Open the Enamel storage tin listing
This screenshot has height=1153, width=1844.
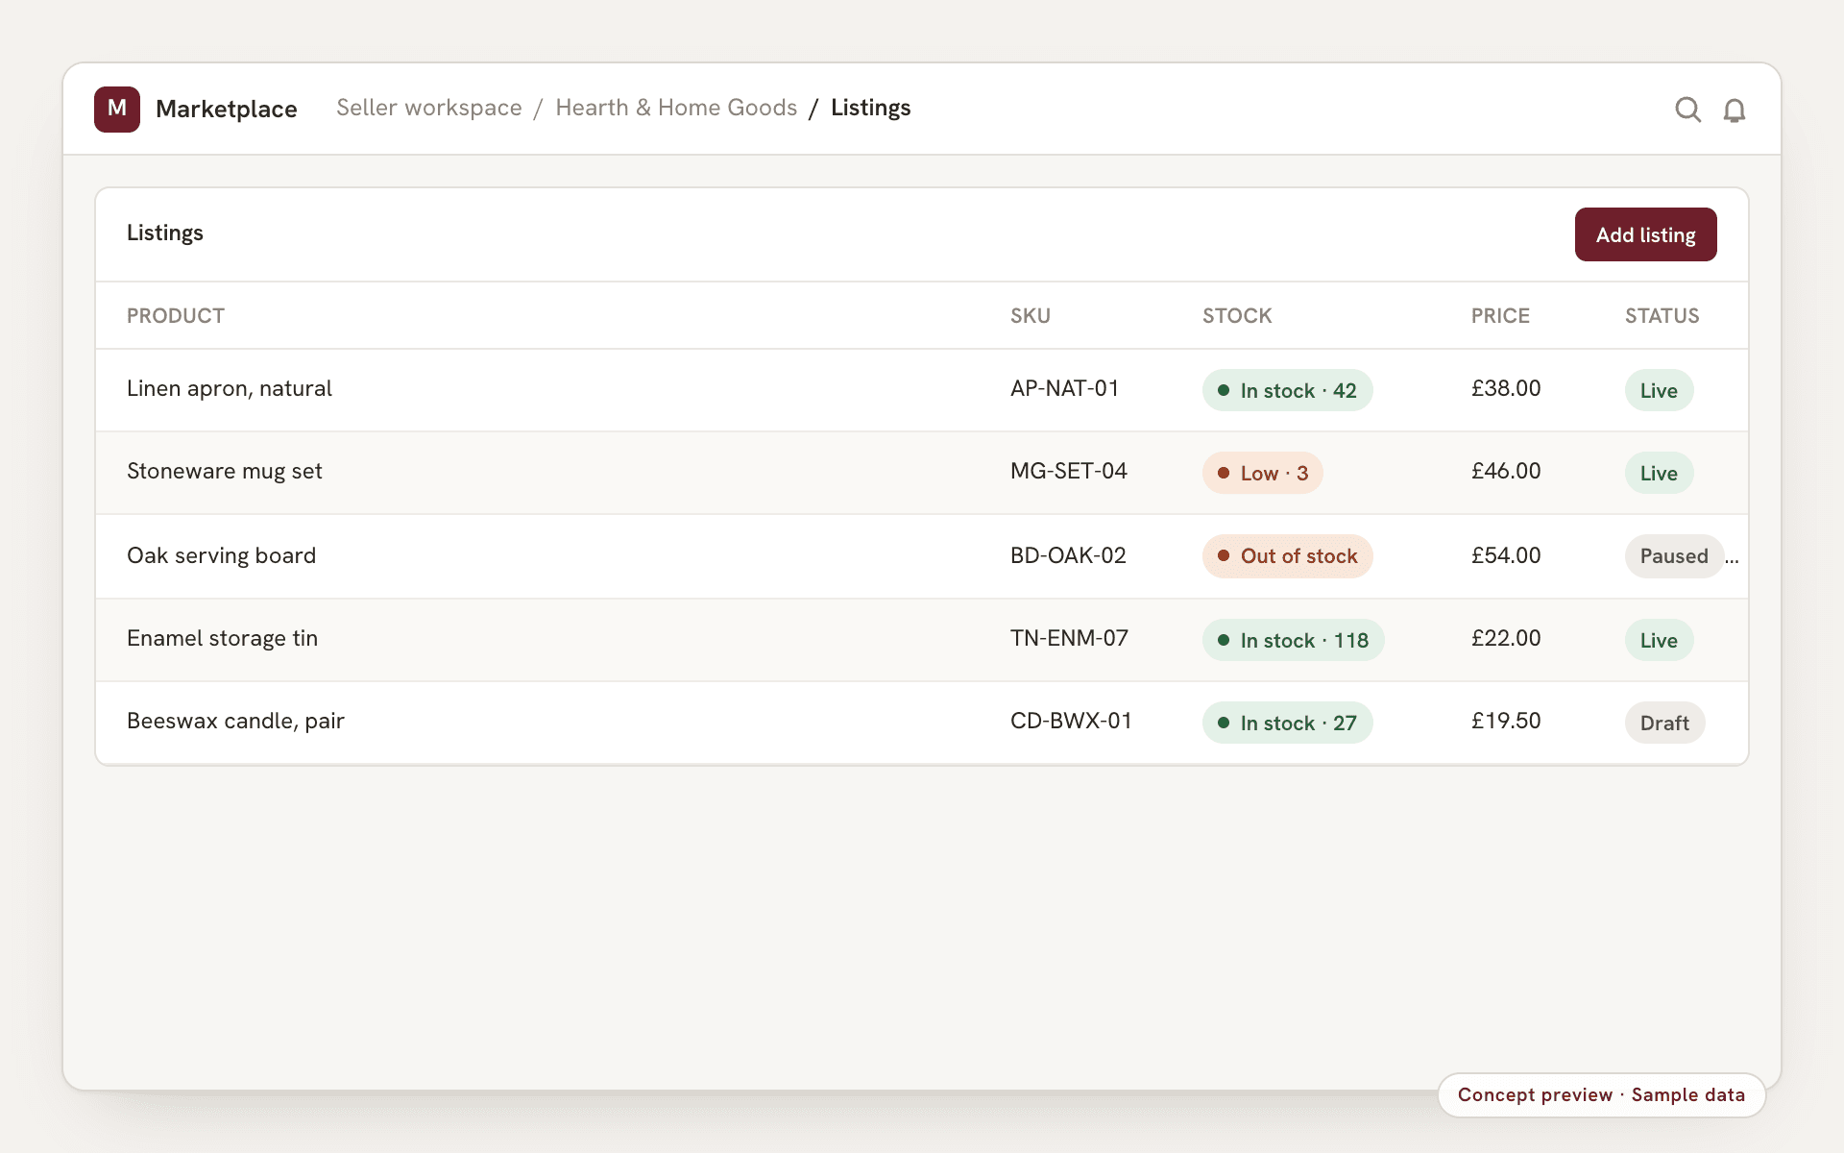pos(222,638)
